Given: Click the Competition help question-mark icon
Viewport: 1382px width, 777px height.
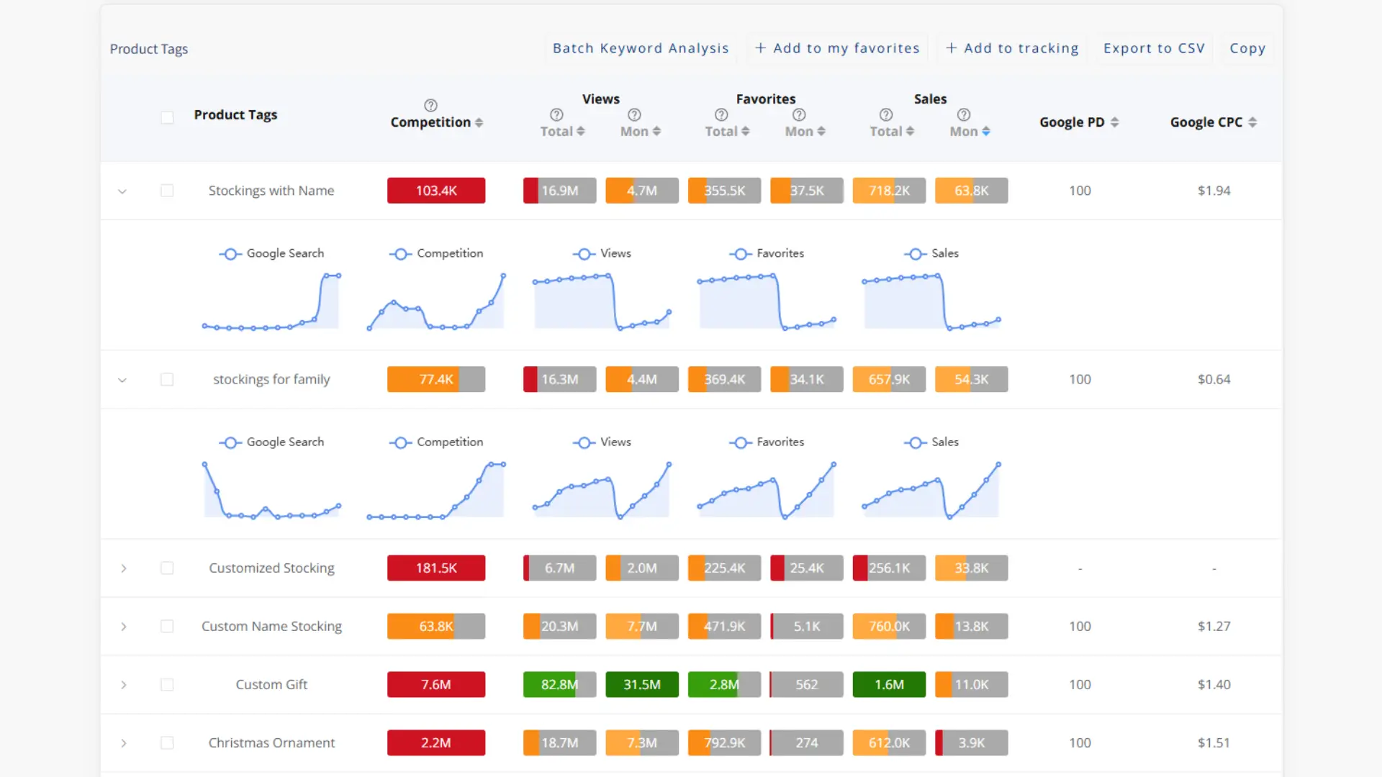Looking at the screenshot, I should click(x=430, y=106).
